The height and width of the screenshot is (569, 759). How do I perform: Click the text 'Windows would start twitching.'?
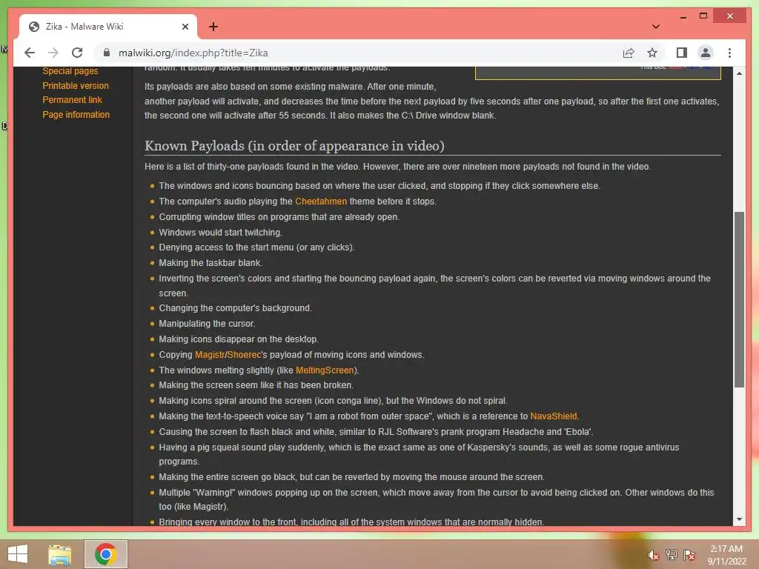tap(220, 232)
